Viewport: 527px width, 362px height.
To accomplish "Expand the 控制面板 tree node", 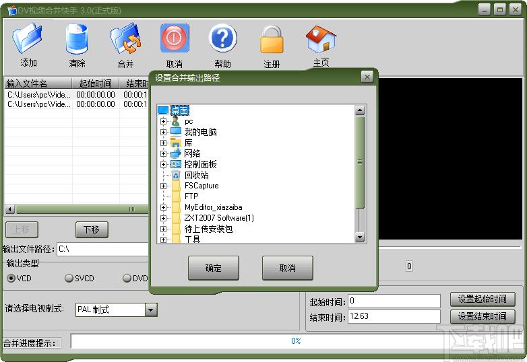I will coord(163,164).
